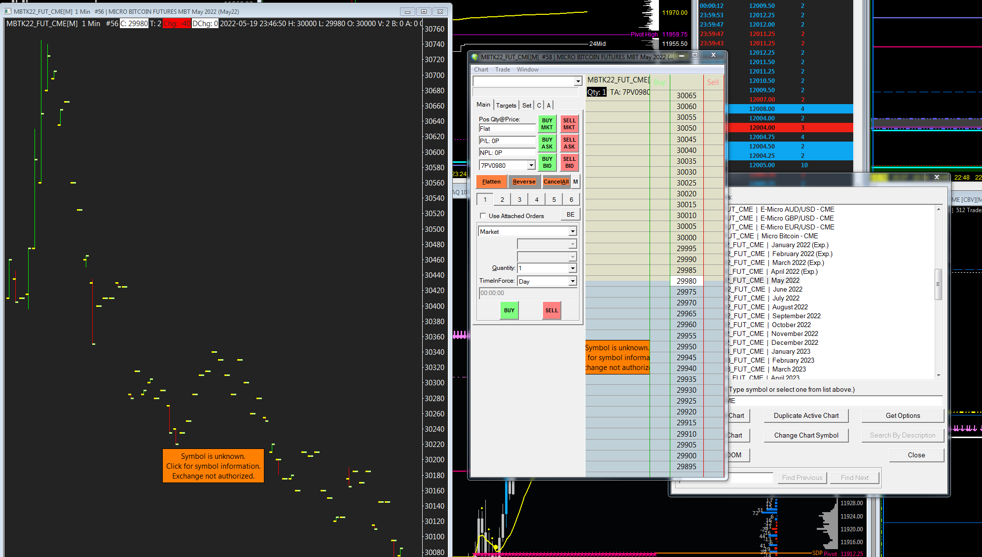This screenshot has height=557, width=982.
Task: Click the SELL MKT button
Action: click(x=569, y=124)
